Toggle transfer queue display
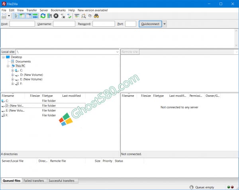Image resolution: width=239 pixels, height=190 pixels. click(x=35, y=16)
